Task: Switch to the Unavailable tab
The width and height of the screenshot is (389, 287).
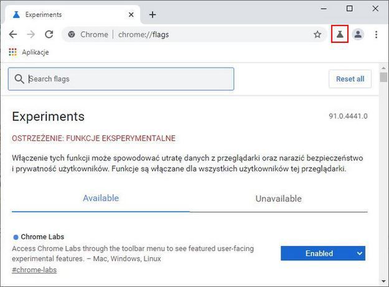Action: 278,199
